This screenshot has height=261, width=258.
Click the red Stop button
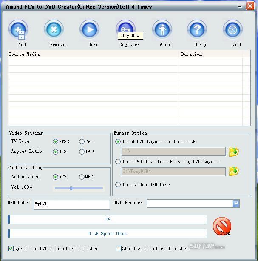tap(222, 226)
